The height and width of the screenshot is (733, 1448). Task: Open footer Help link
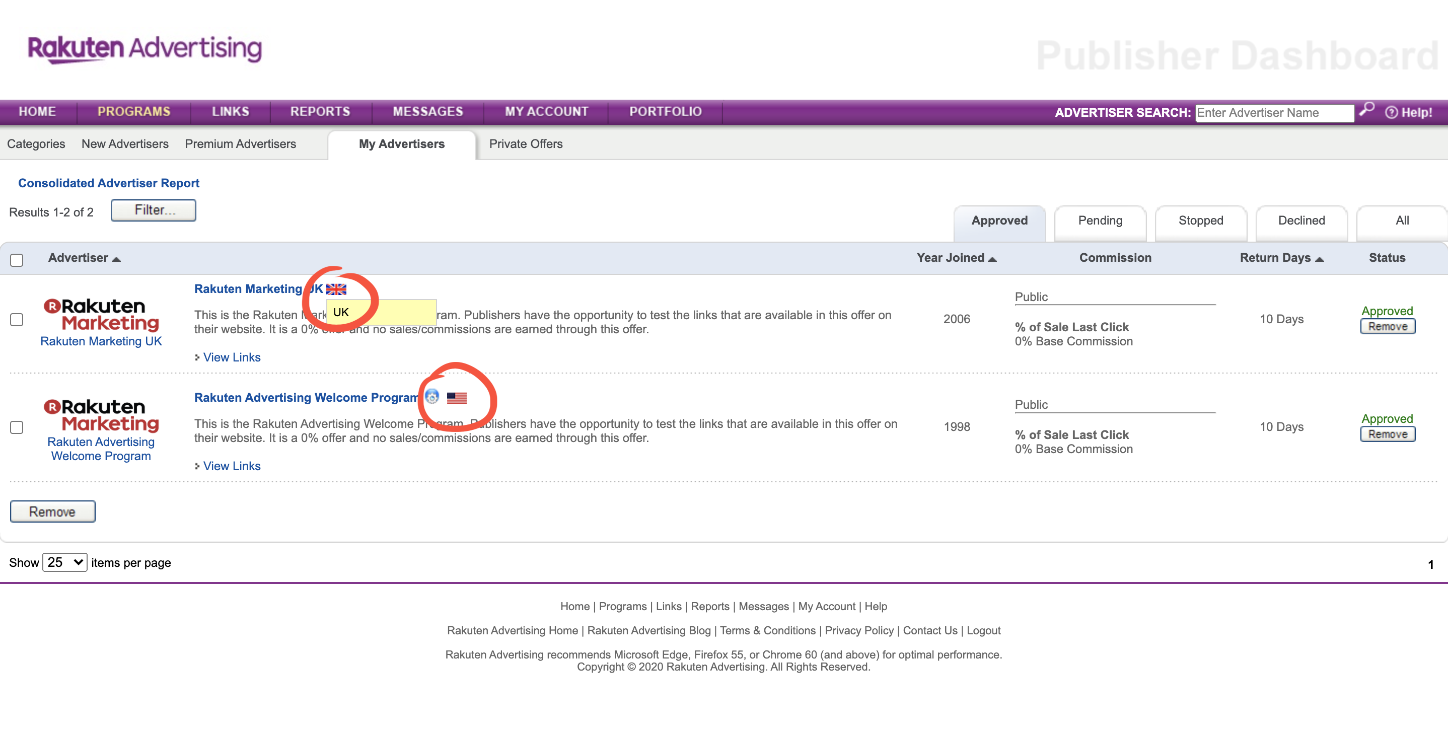875,607
